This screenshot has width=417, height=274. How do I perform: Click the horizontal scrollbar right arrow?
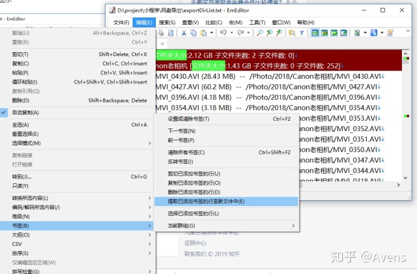(398, 185)
